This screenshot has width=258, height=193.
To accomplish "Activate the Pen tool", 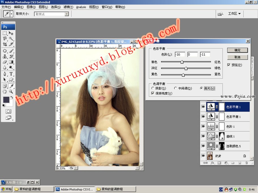I will [x=5, y=74].
